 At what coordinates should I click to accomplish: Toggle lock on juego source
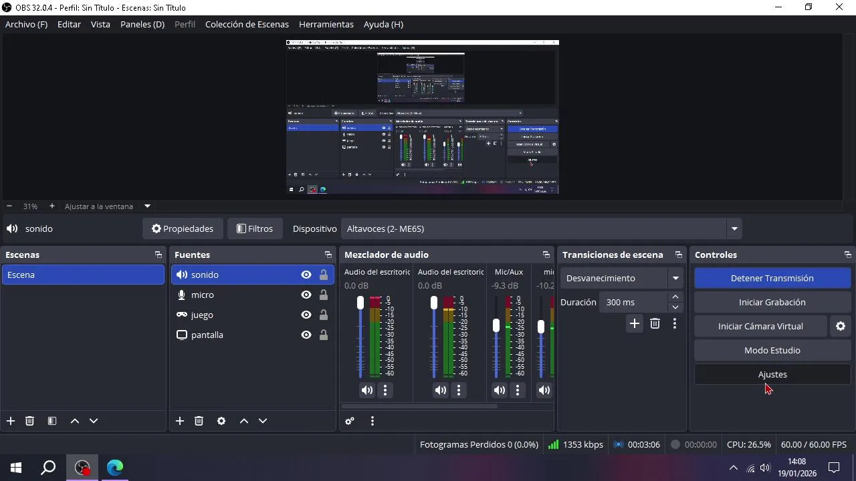pos(324,315)
